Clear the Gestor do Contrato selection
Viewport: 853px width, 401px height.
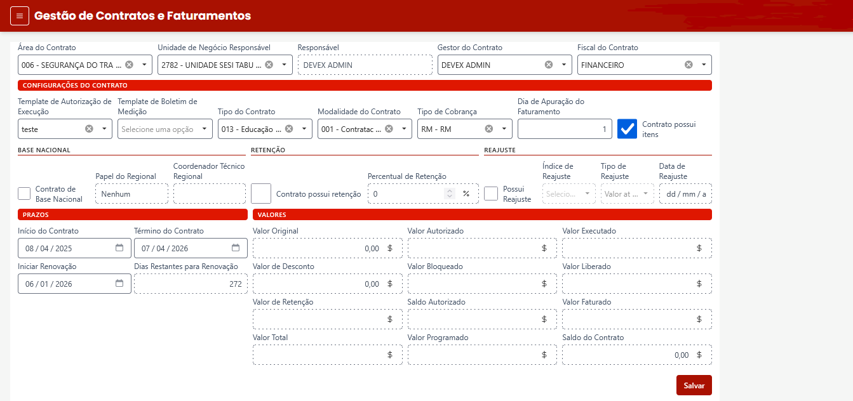549,65
